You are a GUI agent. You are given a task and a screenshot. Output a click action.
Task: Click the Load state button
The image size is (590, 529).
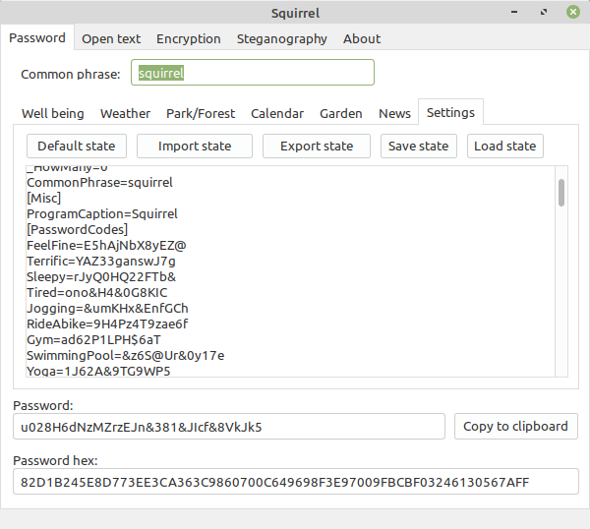tap(505, 146)
